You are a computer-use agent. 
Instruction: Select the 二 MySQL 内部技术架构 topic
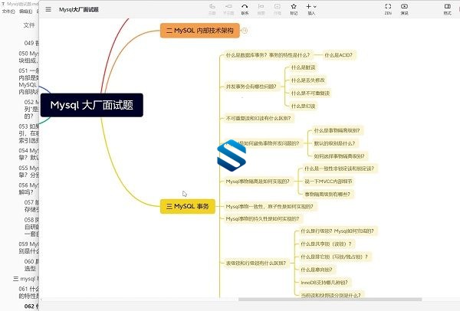point(200,30)
